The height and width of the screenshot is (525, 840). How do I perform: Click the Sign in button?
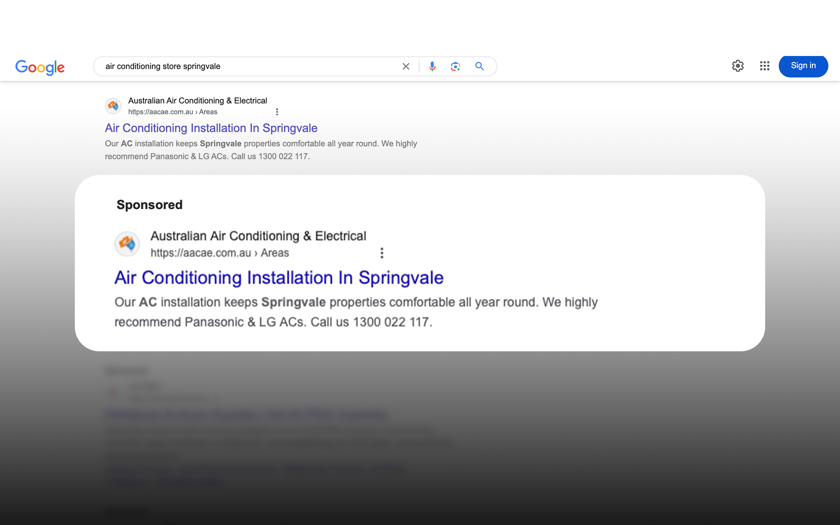(803, 66)
